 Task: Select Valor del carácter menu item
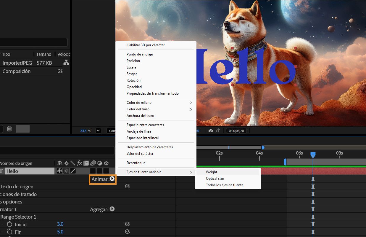(156, 154)
